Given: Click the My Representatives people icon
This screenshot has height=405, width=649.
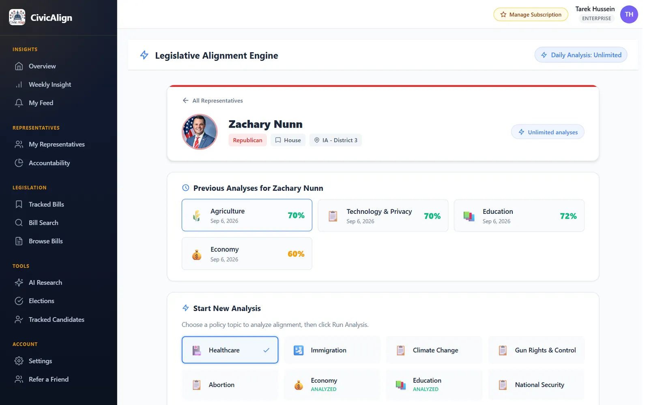Looking at the screenshot, I should 19,144.
